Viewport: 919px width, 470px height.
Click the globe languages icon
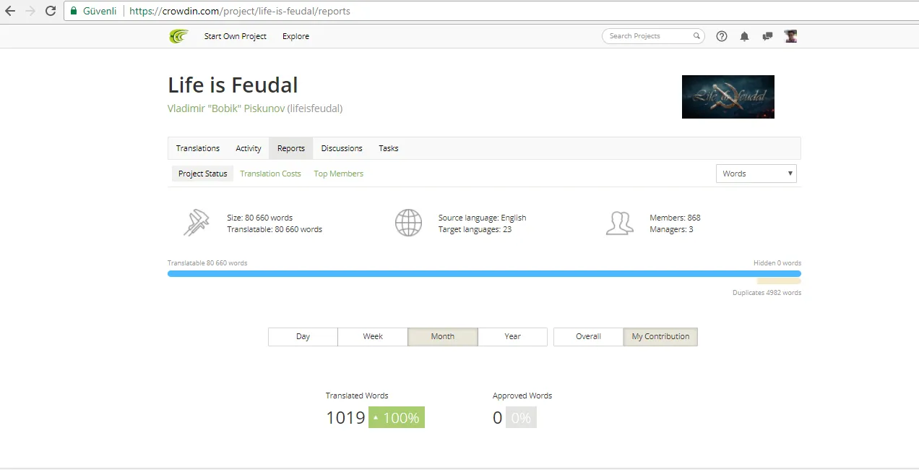coord(408,223)
